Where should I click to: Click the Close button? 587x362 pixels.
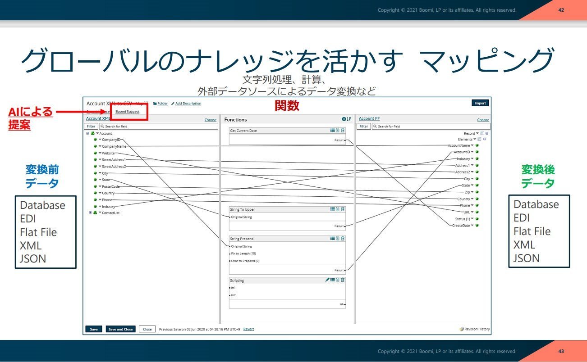(147, 329)
